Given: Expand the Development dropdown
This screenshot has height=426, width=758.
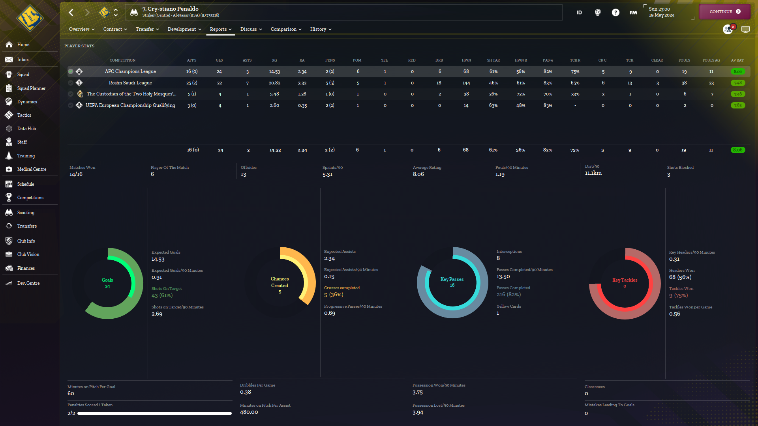Looking at the screenshot, I should (x=184, y=29).
